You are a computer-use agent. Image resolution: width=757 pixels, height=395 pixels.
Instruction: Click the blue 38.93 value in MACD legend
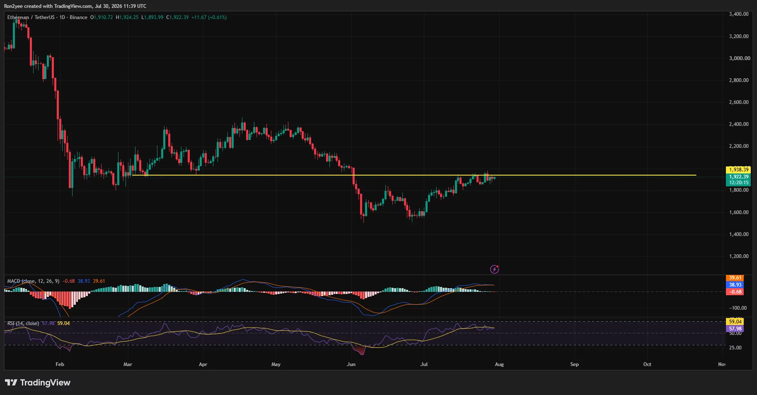84,281
